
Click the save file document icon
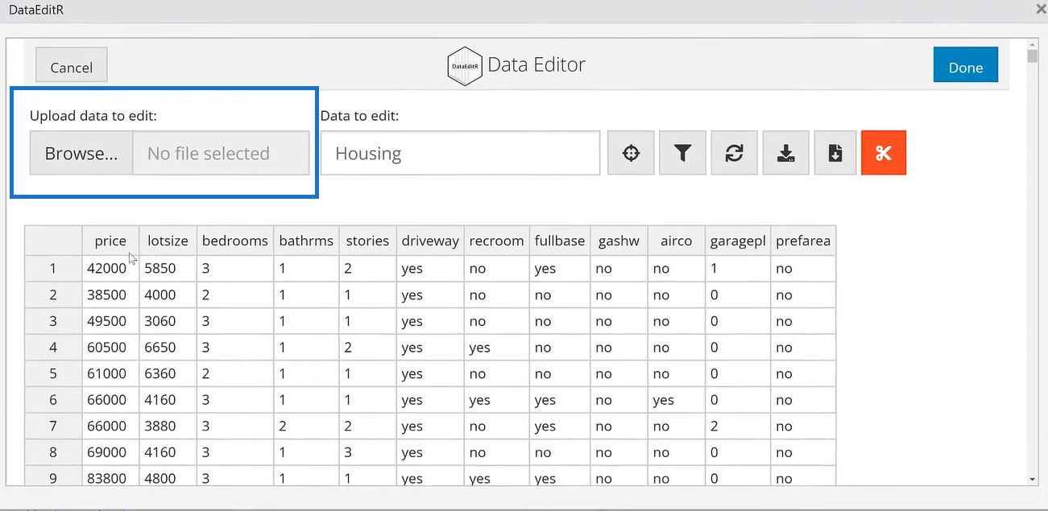pos(835,153)
